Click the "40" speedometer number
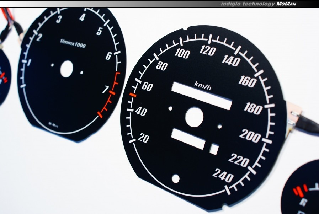The width and height of the screenshot is (319, 214). click(x=141, y=112)
